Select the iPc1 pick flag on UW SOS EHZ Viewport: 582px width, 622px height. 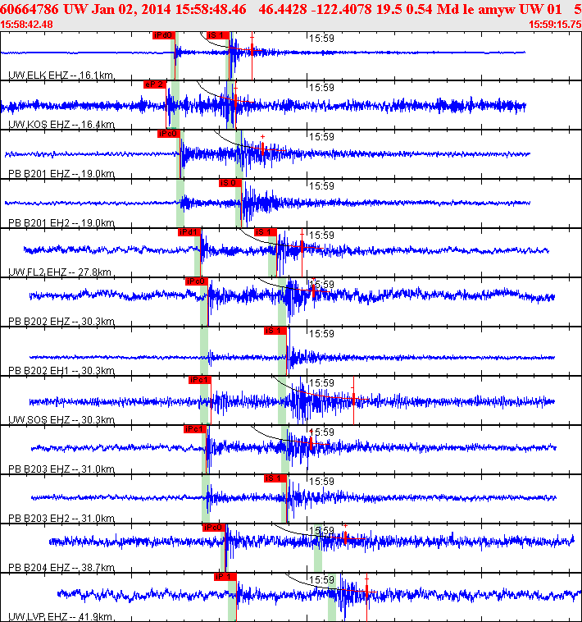pos(200,380)
